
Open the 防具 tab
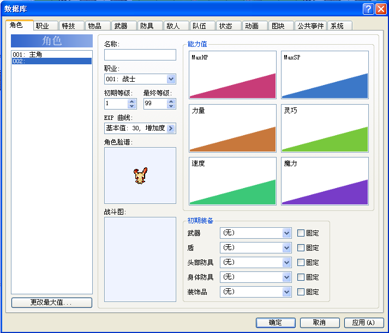[x=151, y=26]
